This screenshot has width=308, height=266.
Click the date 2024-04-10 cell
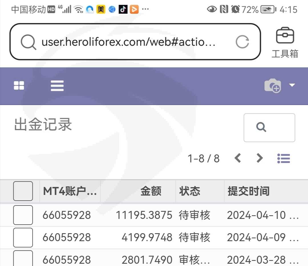pos(263,215)
